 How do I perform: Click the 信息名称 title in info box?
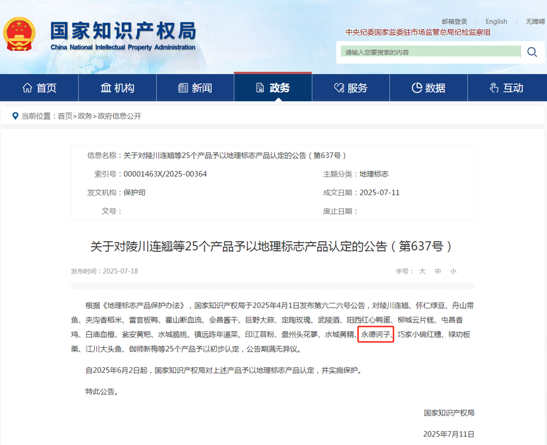click(235, 155)
